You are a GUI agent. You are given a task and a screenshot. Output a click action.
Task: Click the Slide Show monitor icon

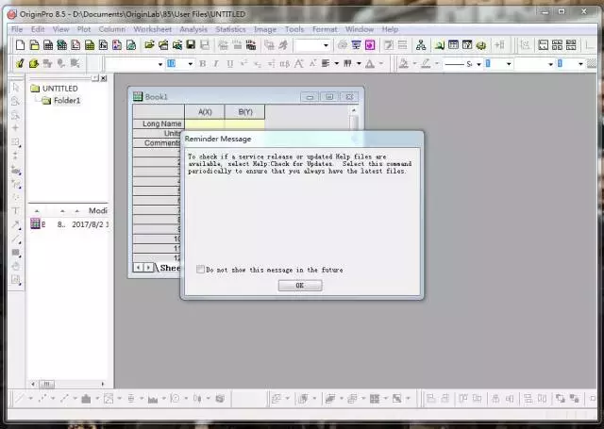(356, 45)
